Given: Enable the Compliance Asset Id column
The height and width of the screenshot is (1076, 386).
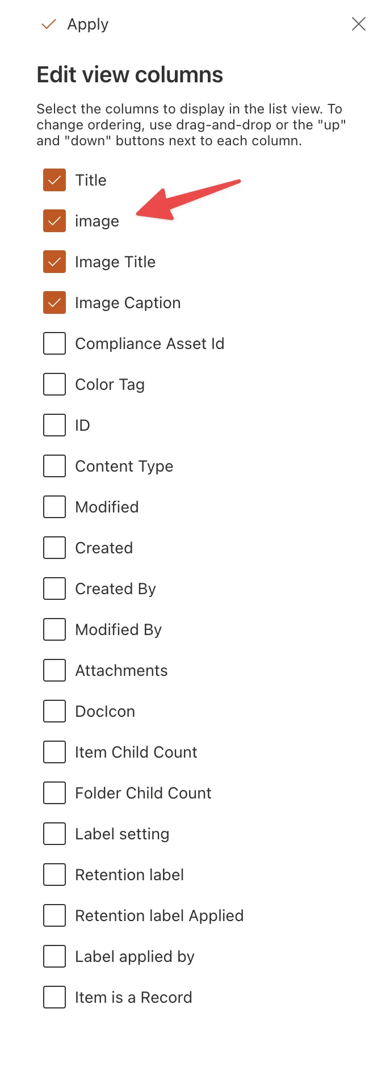Looking at the screenshot, I should pyautogui.click(x=54, y=344).
